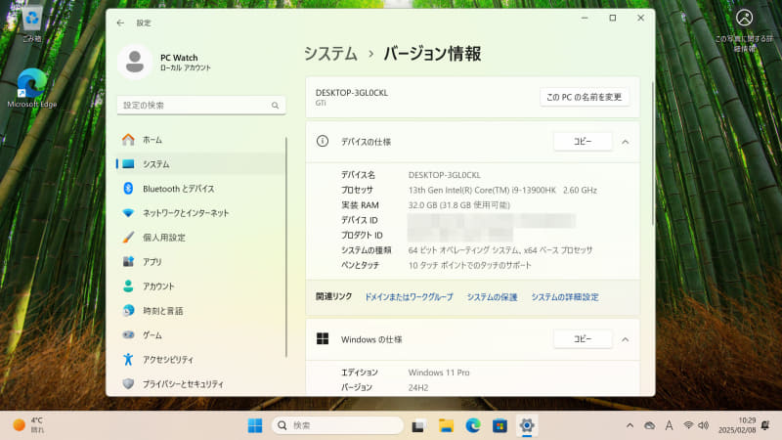Click the version value 24H2
The image size is (782, 440).
click(418, 387)
